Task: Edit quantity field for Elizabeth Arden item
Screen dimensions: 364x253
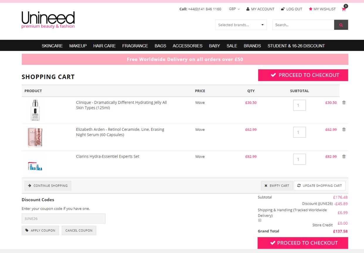Action: tap(300, 132)
